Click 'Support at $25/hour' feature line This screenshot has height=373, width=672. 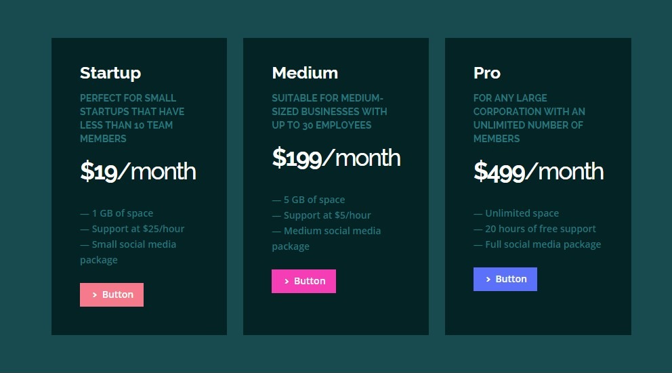(132, 229)
